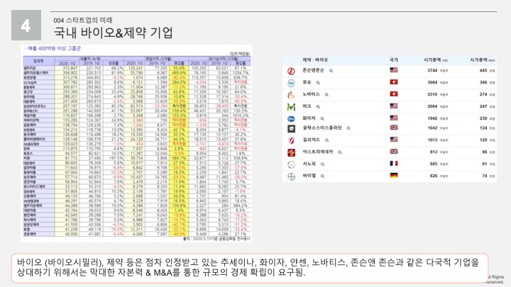Click the company name 아스트라제네카
This screenshot has height=287, width=511.
pyautogui.click(x=318, y=152)
